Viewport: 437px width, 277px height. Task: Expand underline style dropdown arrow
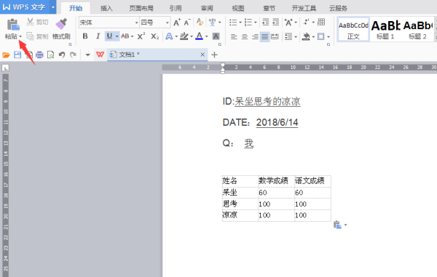pos(117,36)
